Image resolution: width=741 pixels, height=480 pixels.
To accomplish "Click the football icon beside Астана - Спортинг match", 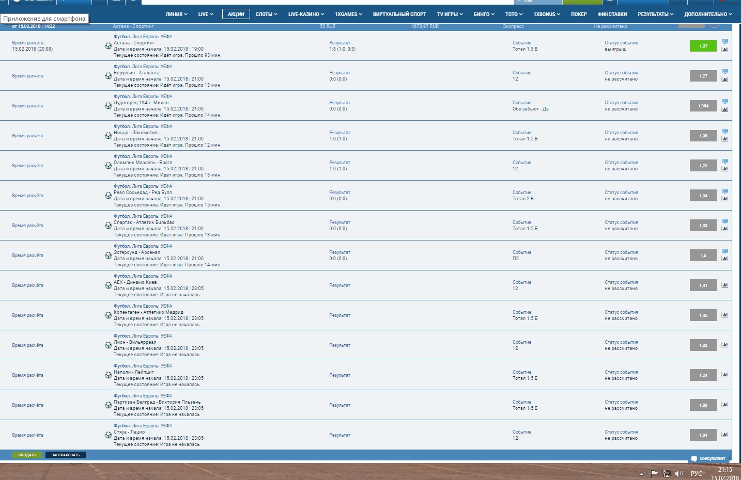I will (x=109, y=46).
